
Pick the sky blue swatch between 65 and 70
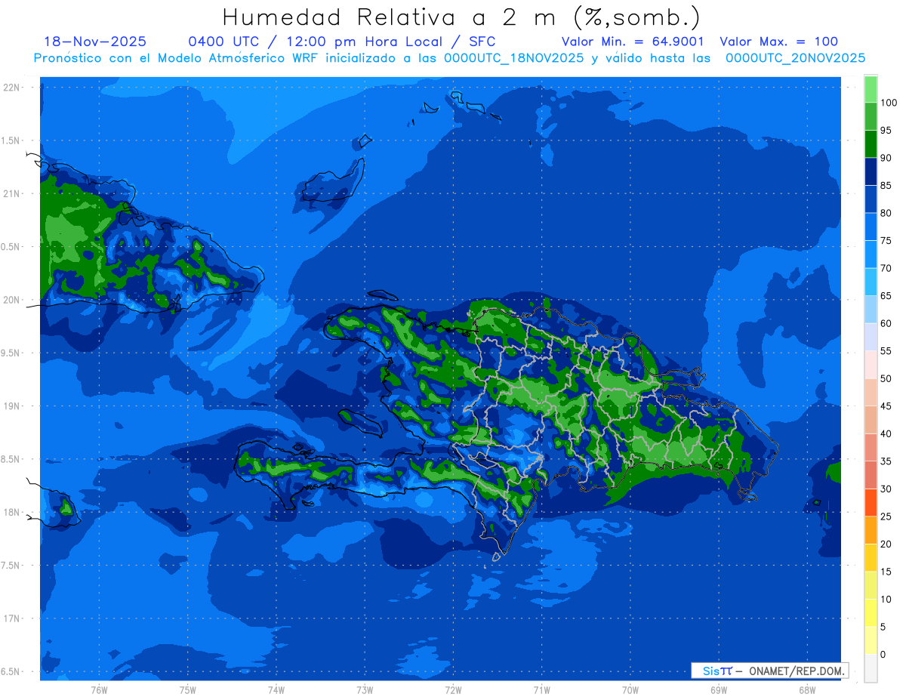(871, 282)
